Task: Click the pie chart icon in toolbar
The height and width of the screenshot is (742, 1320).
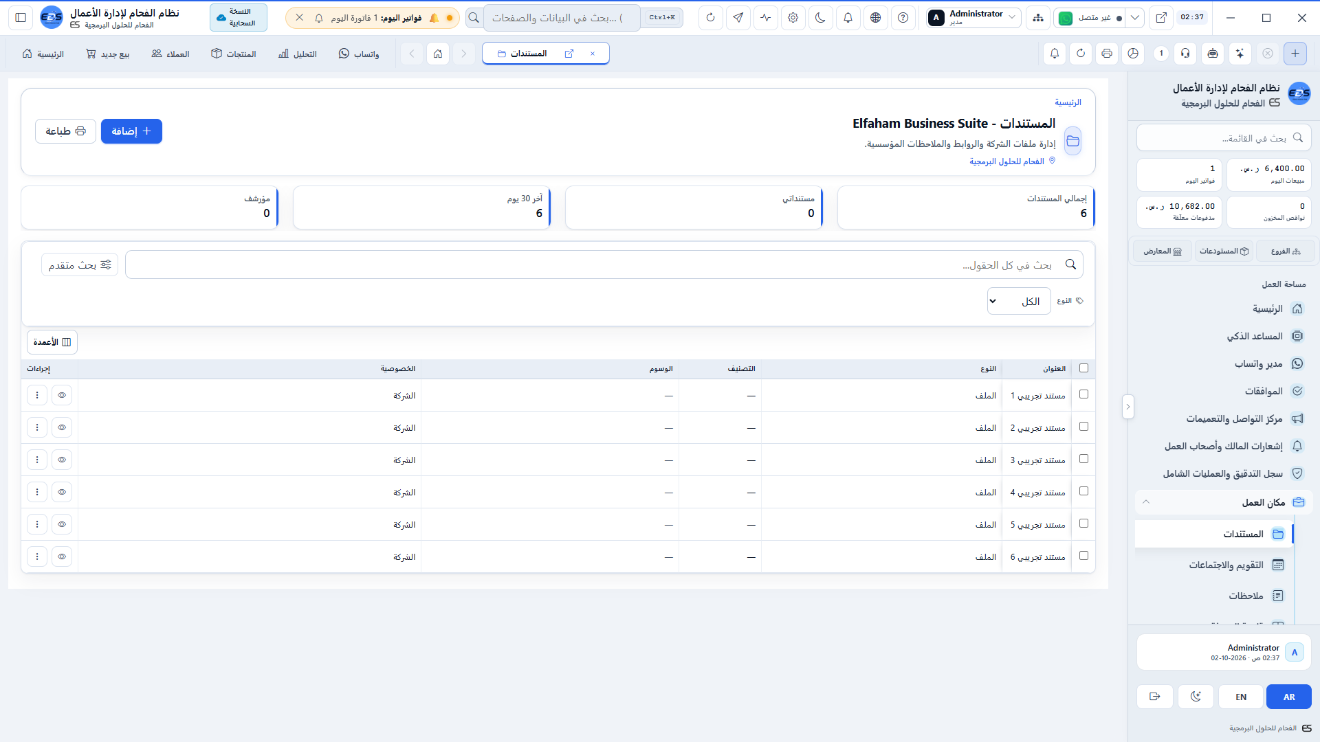Action: [1133, 54]
